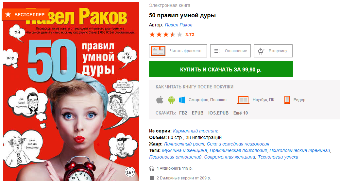340x184 pixels.
Task: Click the book cover image
Action: pos(71,92)
